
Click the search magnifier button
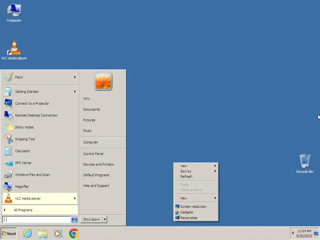click(74, 219)
